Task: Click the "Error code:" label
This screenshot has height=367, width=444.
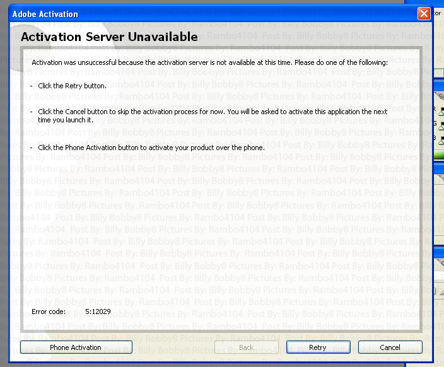Action: (49, 312)
